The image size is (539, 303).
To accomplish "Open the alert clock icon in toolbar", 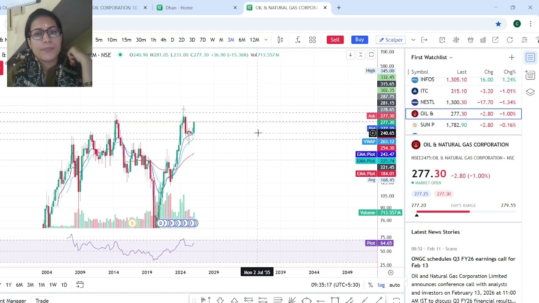I will click(x=442, y=40).
